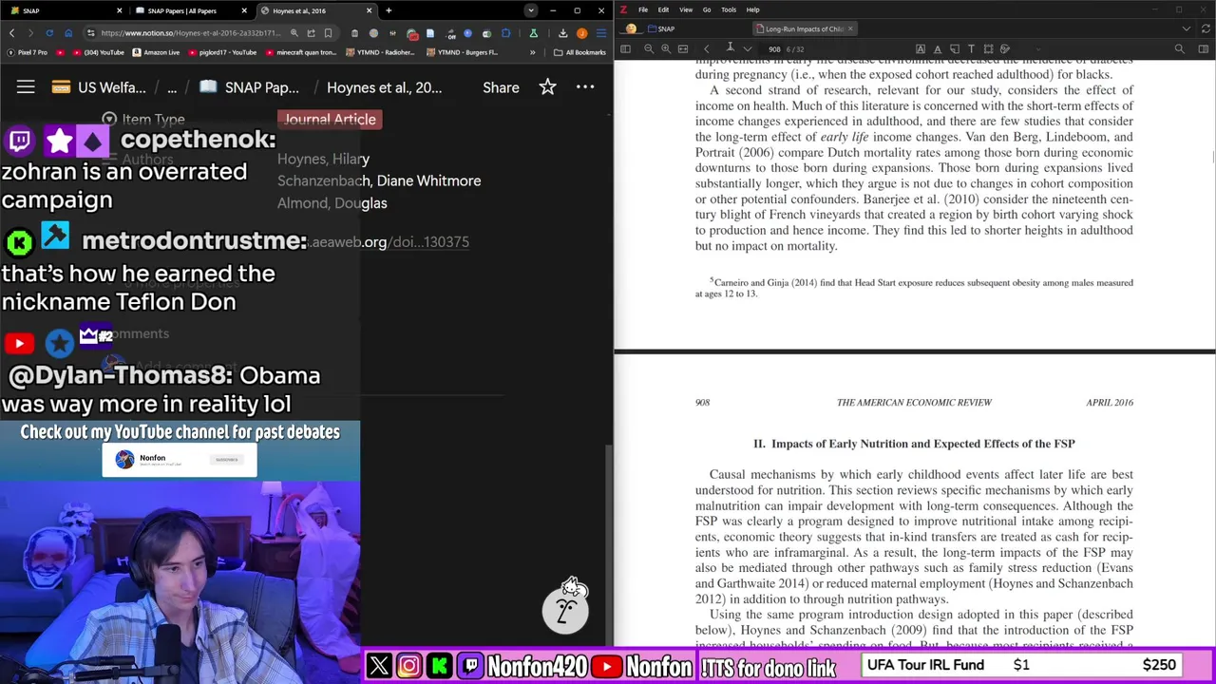The height and width of the screenshot is (684, 1216).
Task: Reload the Notion page
Action: click(49, 33)
